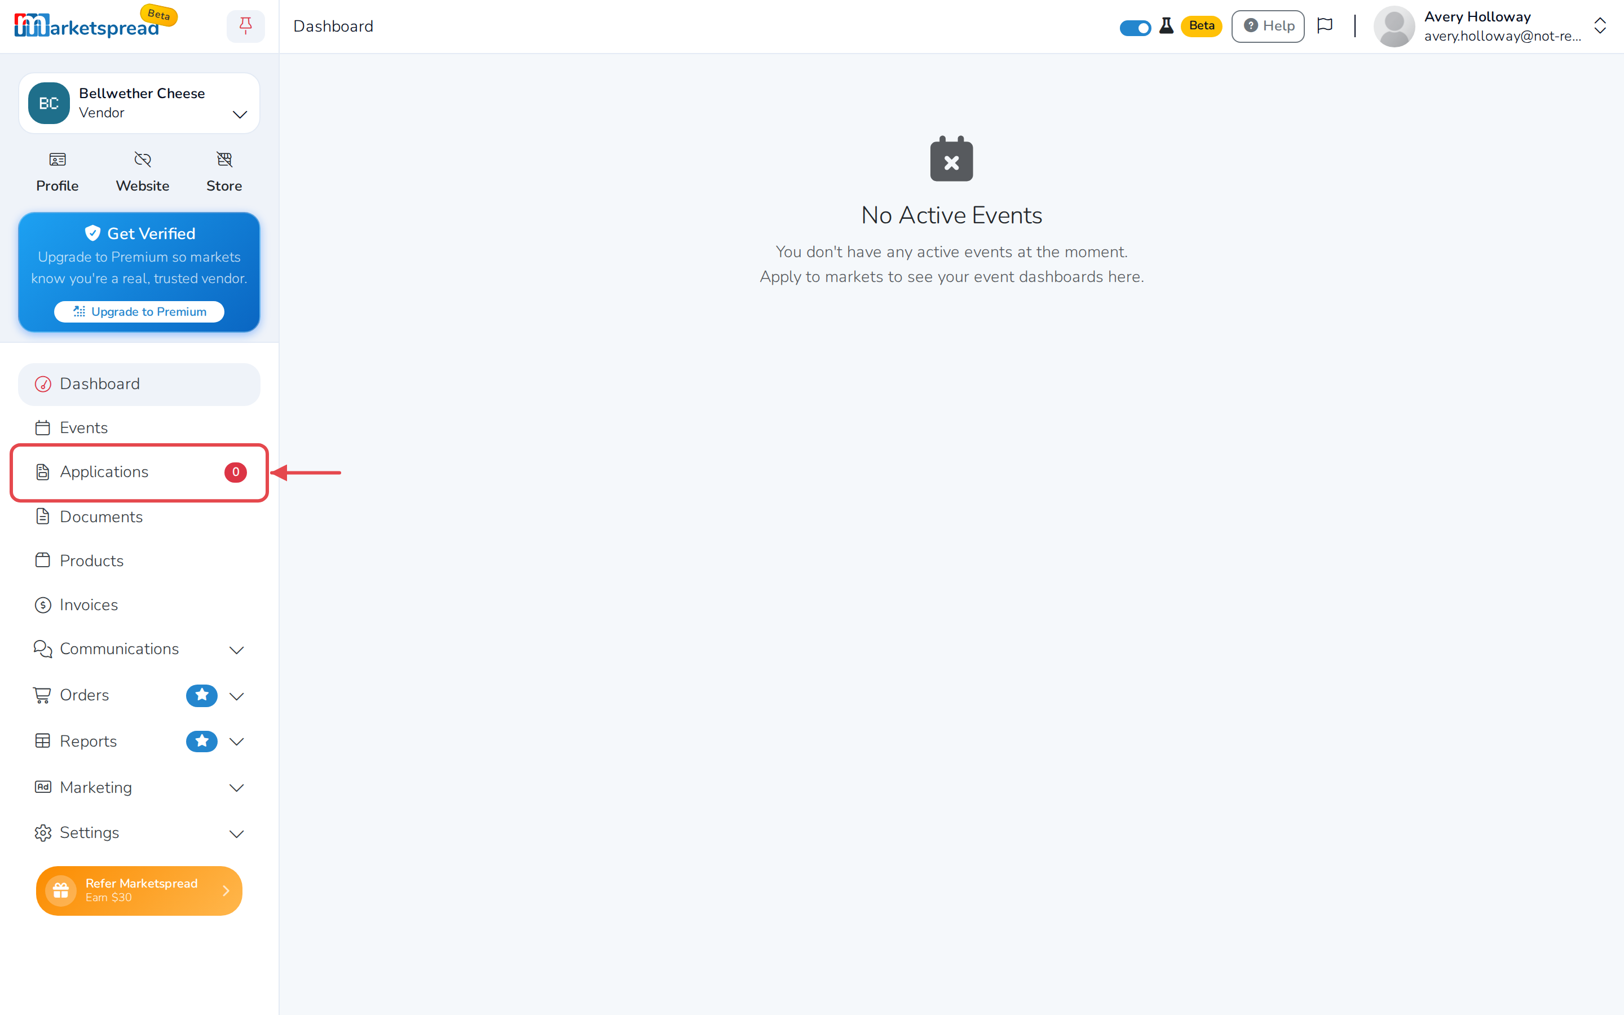Click the yellow Beta badge in header

[x=1201, y=26]
